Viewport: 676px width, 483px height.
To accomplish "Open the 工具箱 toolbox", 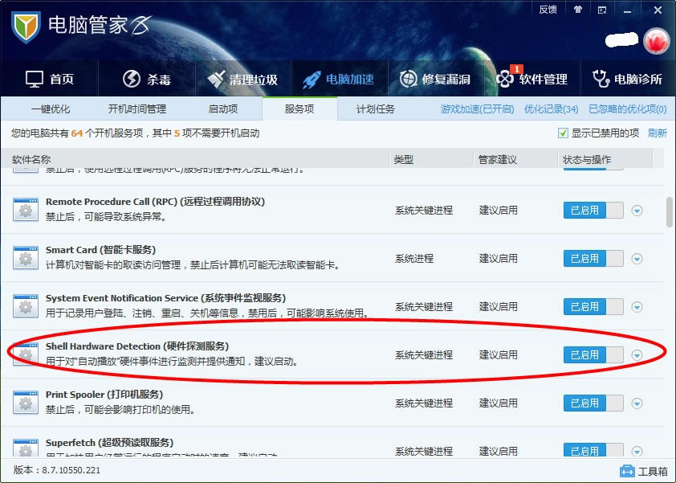I will tap(643, 471).
